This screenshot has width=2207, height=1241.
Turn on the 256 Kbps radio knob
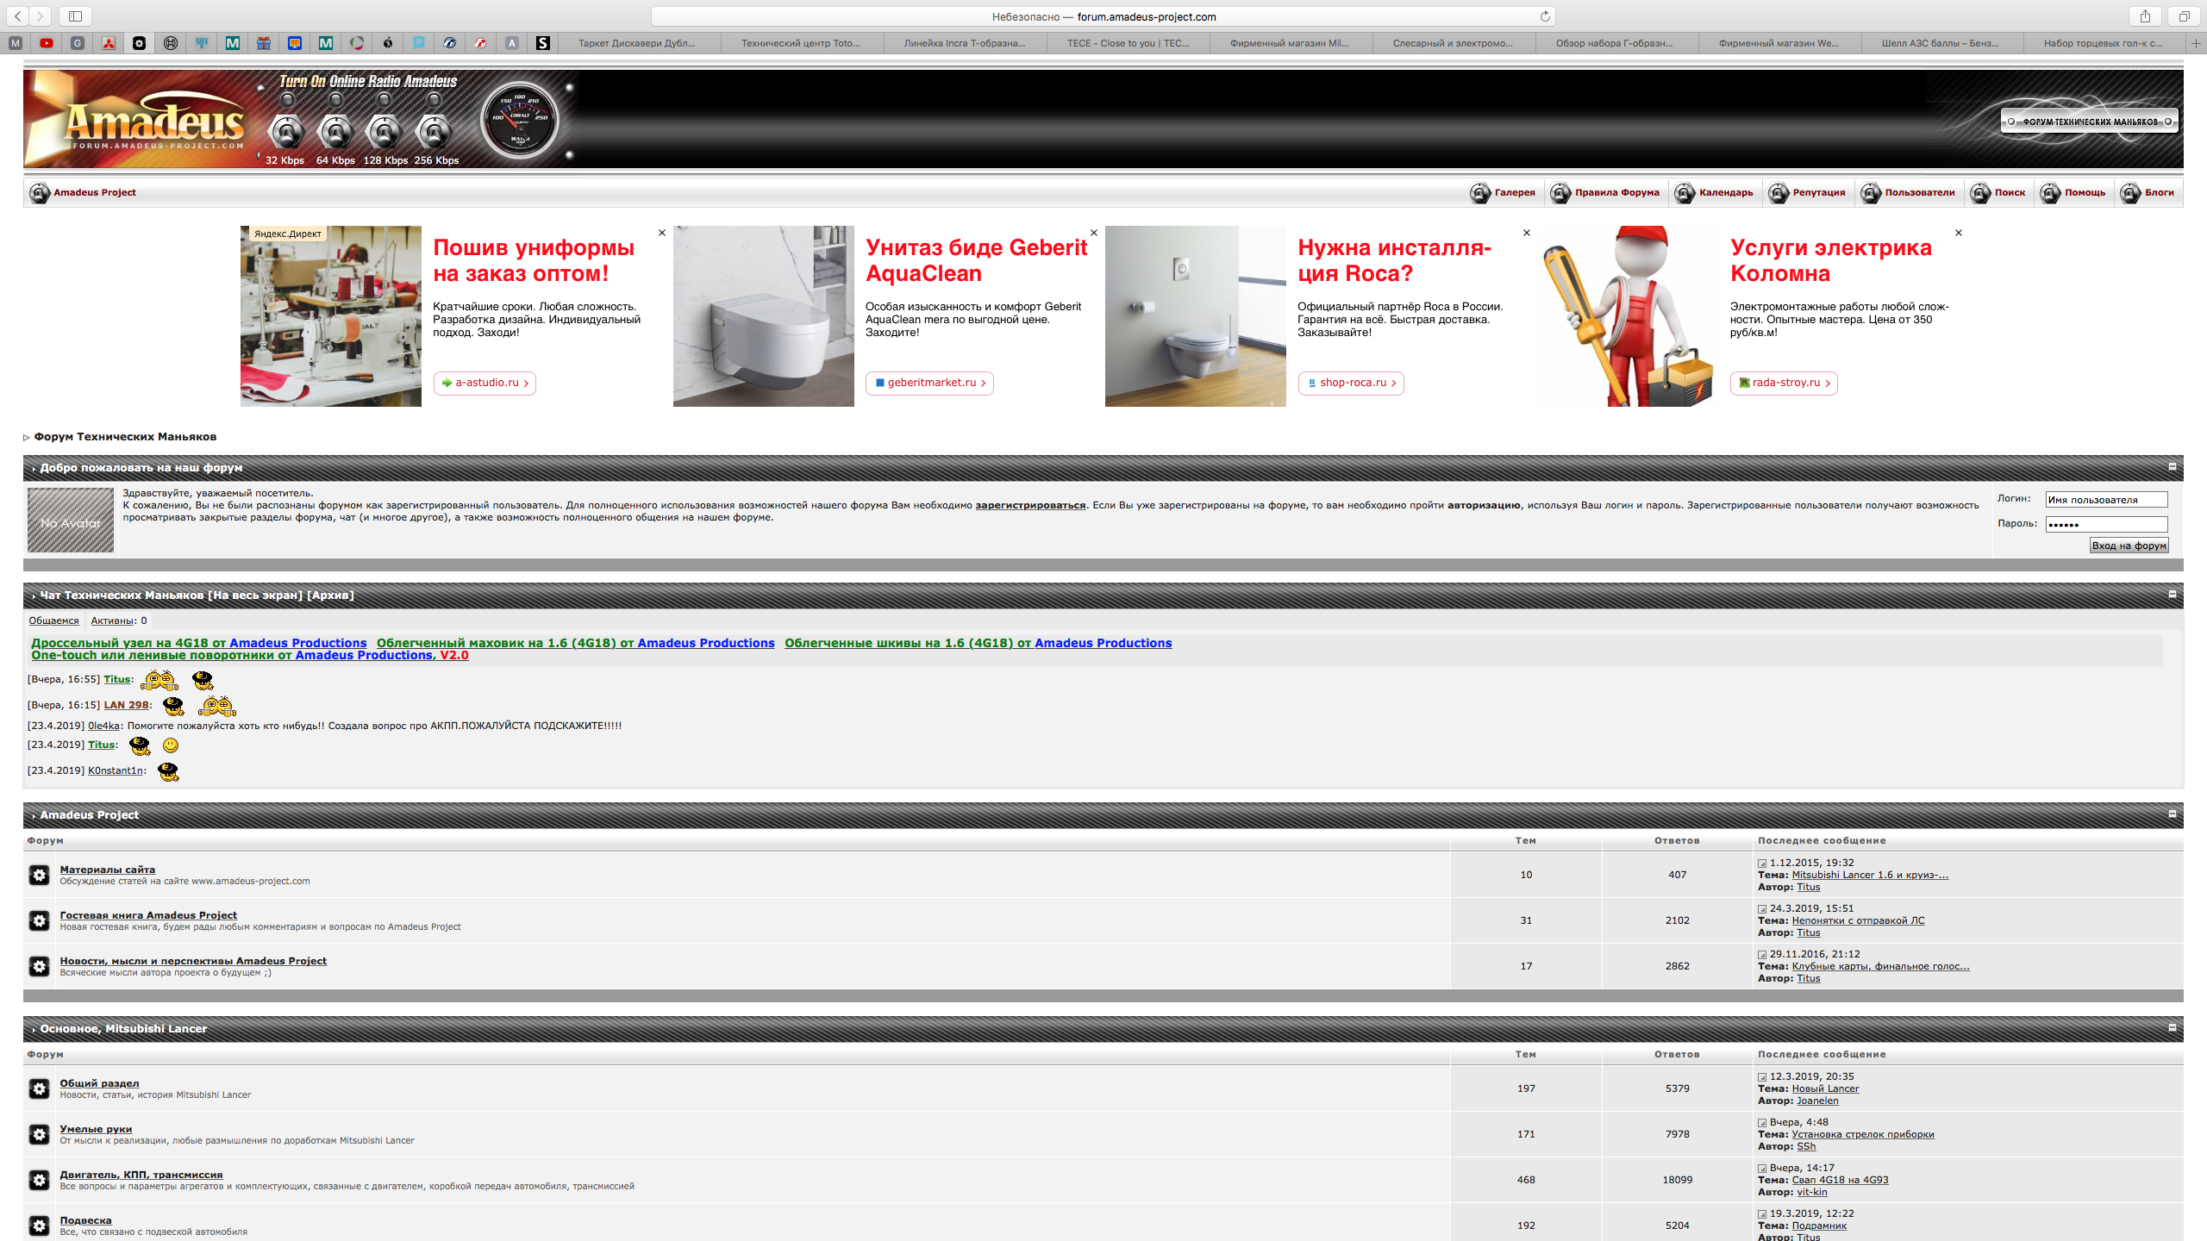click(435, 133)
